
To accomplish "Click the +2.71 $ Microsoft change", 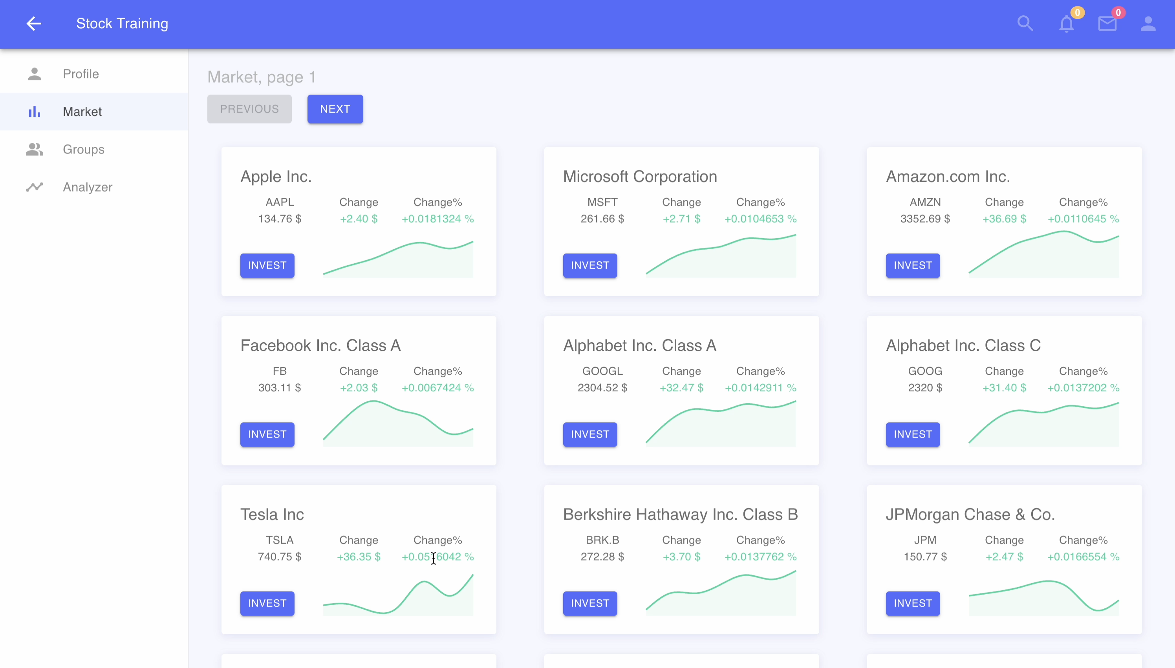I will [x=681, y=219].
